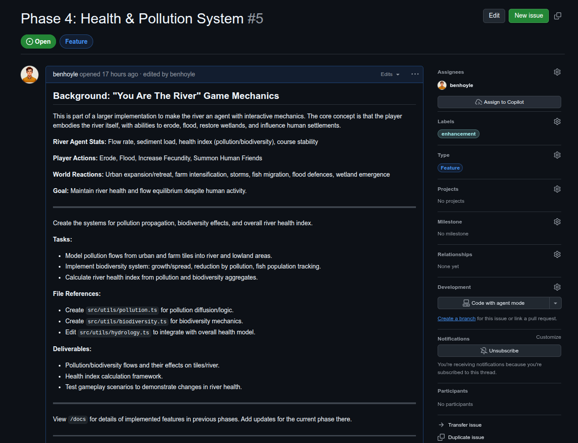Open the three-dot comment options menu

pyautogui.click(x=415, y=74)
